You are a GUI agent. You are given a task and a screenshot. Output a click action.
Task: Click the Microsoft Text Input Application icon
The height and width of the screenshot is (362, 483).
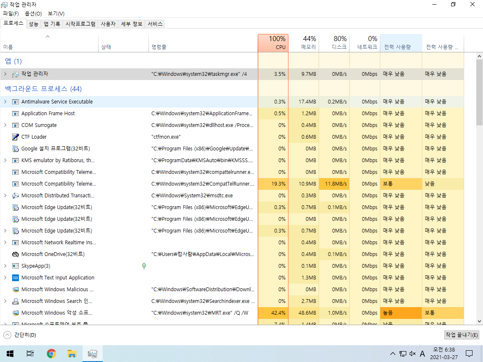(x=16, y=278)
